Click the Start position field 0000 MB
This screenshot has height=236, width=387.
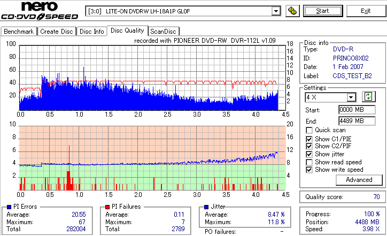click(357, 110)
